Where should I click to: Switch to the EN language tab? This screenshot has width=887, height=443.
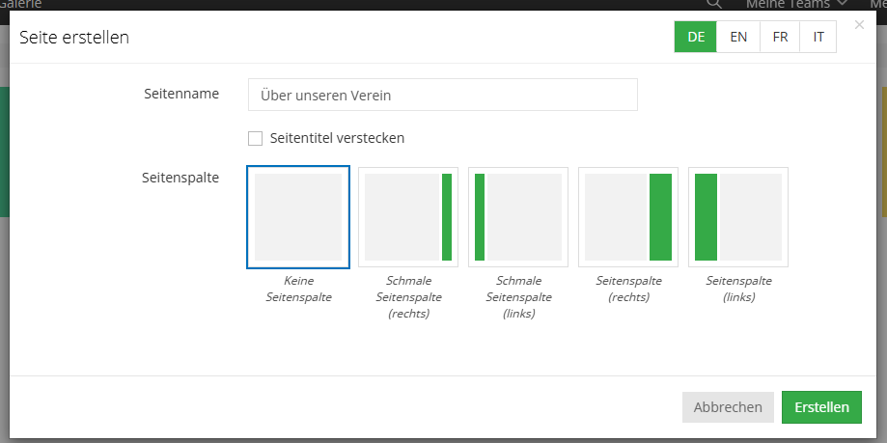pos(738,38)
